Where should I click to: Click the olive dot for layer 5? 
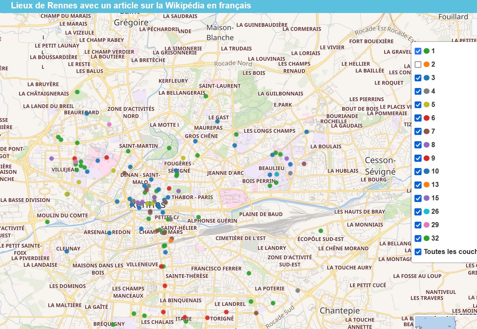pos(427,104)
